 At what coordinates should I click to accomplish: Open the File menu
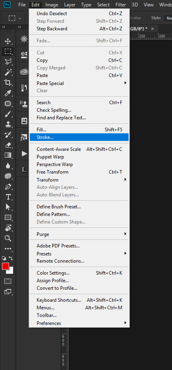(x=22, y=5)
